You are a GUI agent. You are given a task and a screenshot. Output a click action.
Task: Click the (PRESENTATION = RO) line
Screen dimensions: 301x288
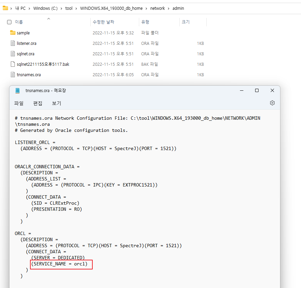click(57, 209)
